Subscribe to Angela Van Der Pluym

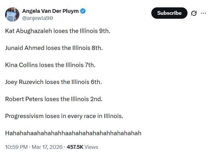169,13
